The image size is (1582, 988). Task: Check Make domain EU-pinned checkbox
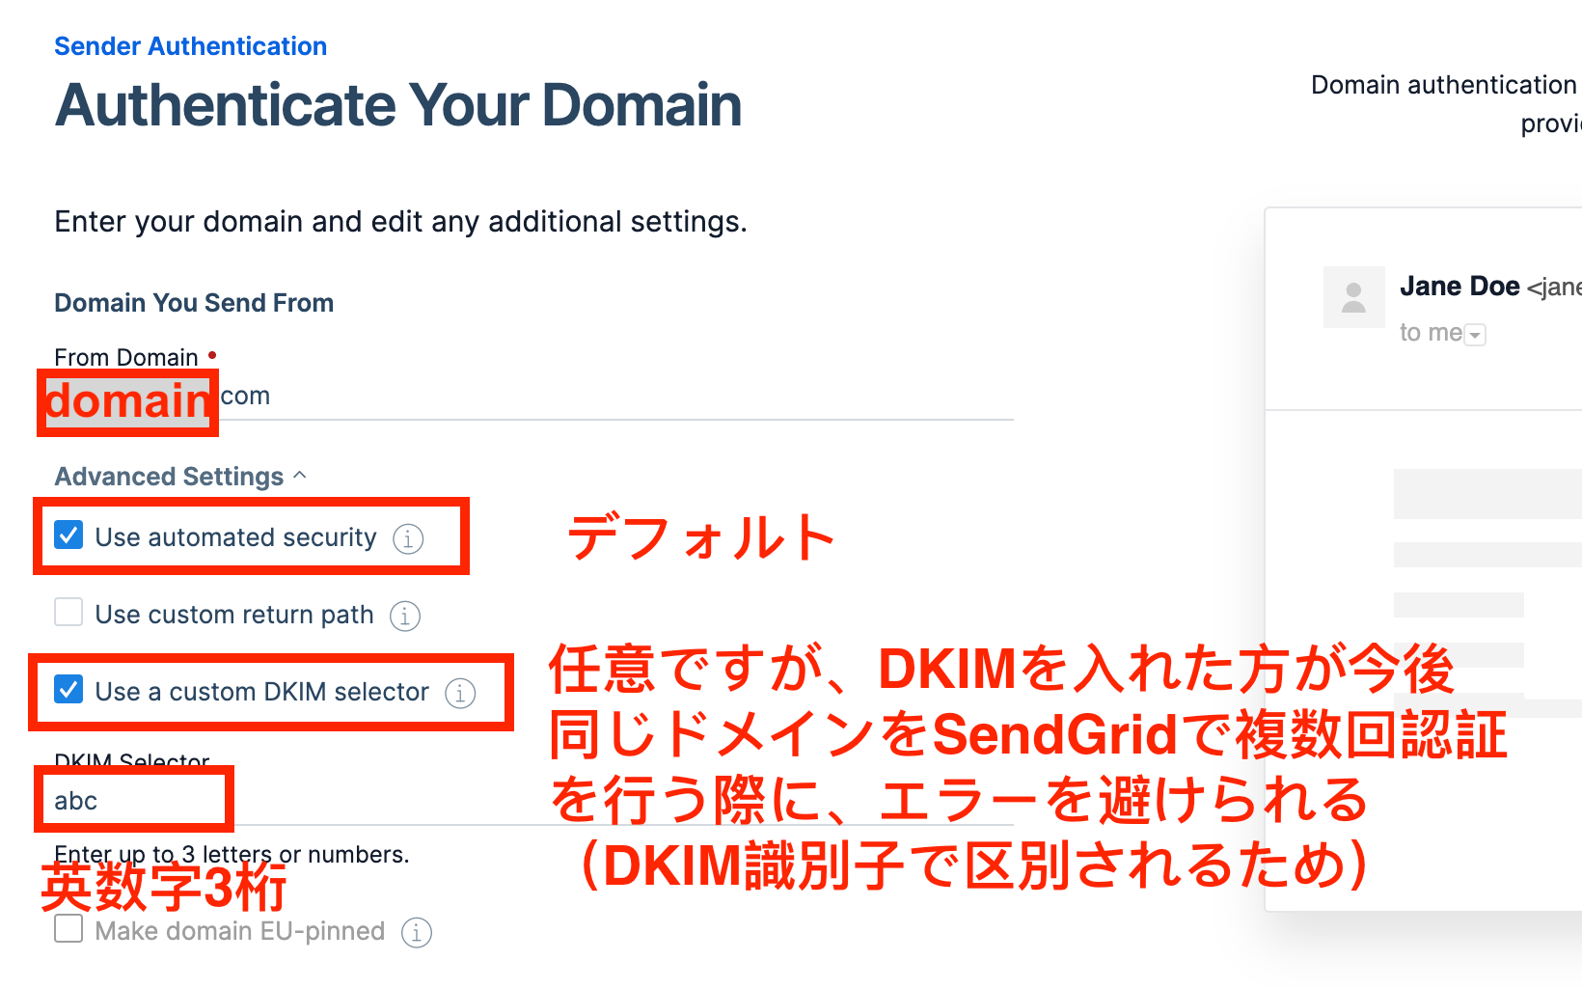pos(68,929)
